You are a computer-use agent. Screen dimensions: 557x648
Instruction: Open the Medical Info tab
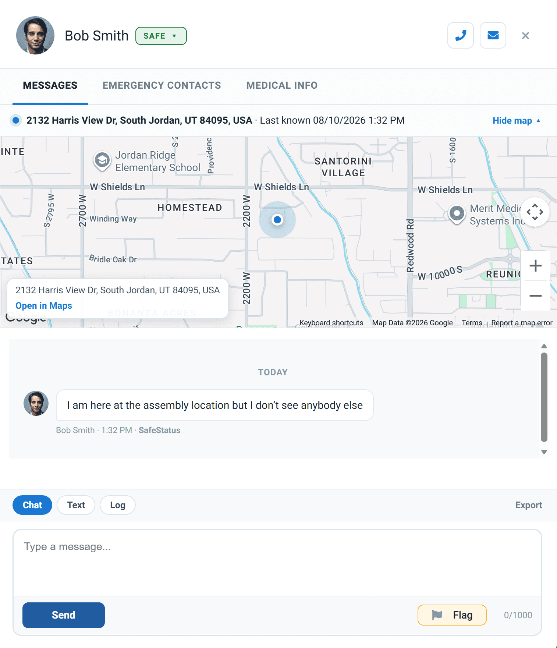pos(282,85)
